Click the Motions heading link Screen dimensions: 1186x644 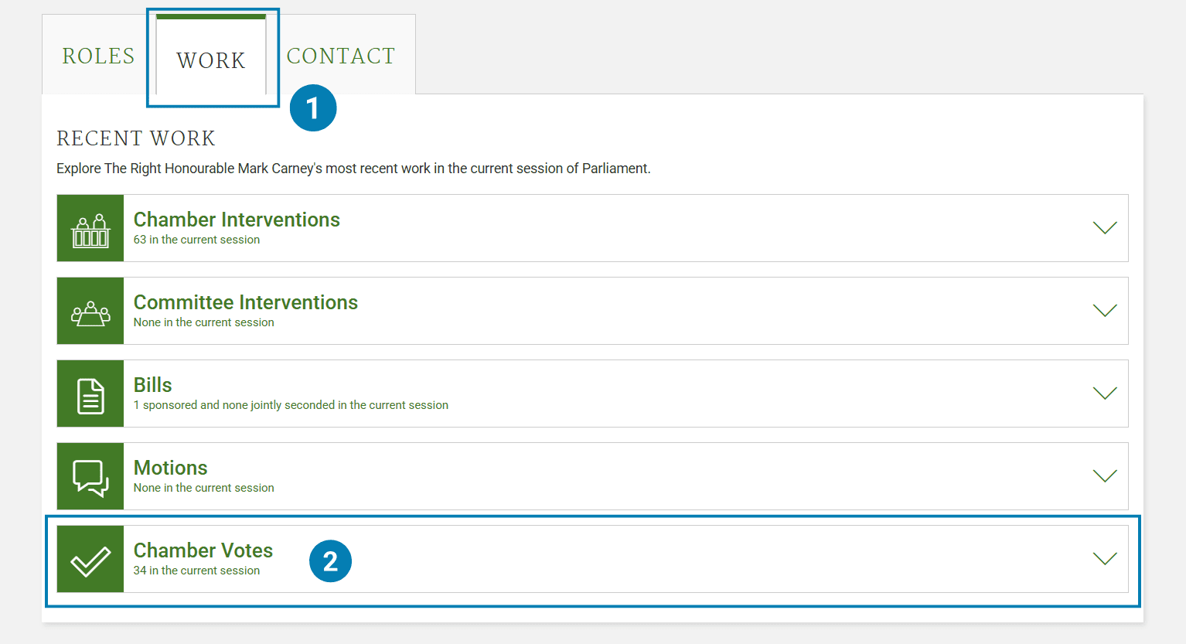click(171, 468)
